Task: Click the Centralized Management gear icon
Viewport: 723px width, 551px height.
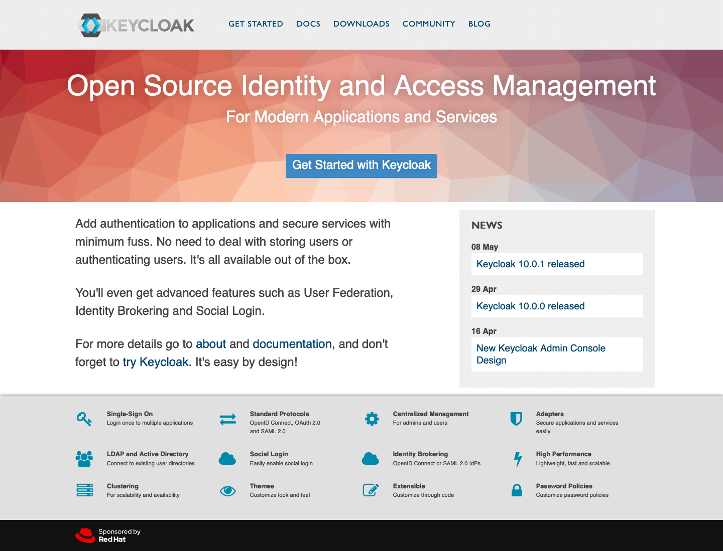Action: coord(372,419)
